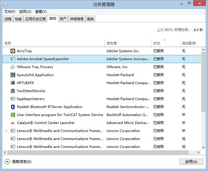208x171 pixels.
Task: Select User interface program for TwinCAT entry
Action: pyautogui.click(x=60, y=115)
